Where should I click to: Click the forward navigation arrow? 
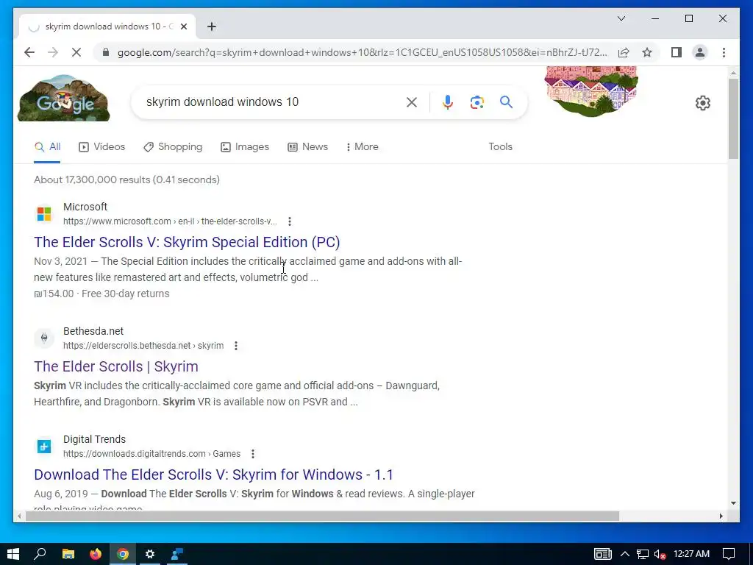click(x=52, y=52)
